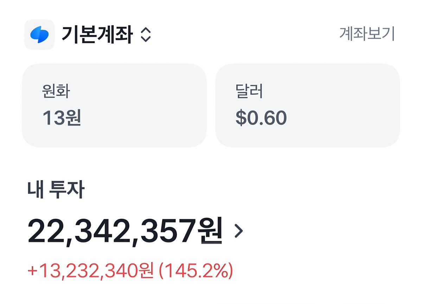Open the 기본계좌 account switcher arrows
Screen dimensions: 422x304
[x=146, y=35]
